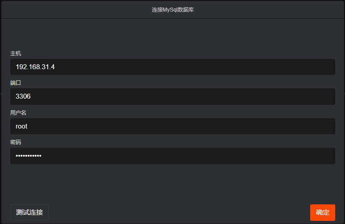The image size is (345, 224).
Task: Click the empty title bar left of the dialog title
Action: tap(67, 9)
